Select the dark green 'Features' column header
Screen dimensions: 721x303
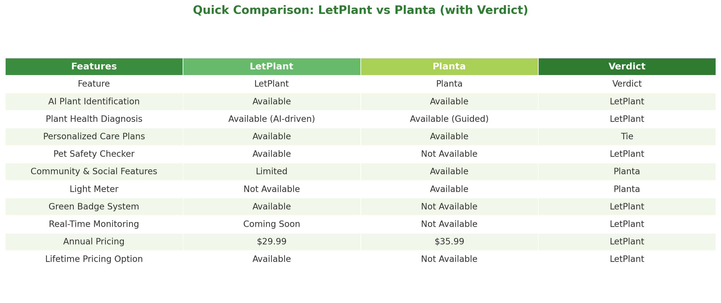(94, 67)
